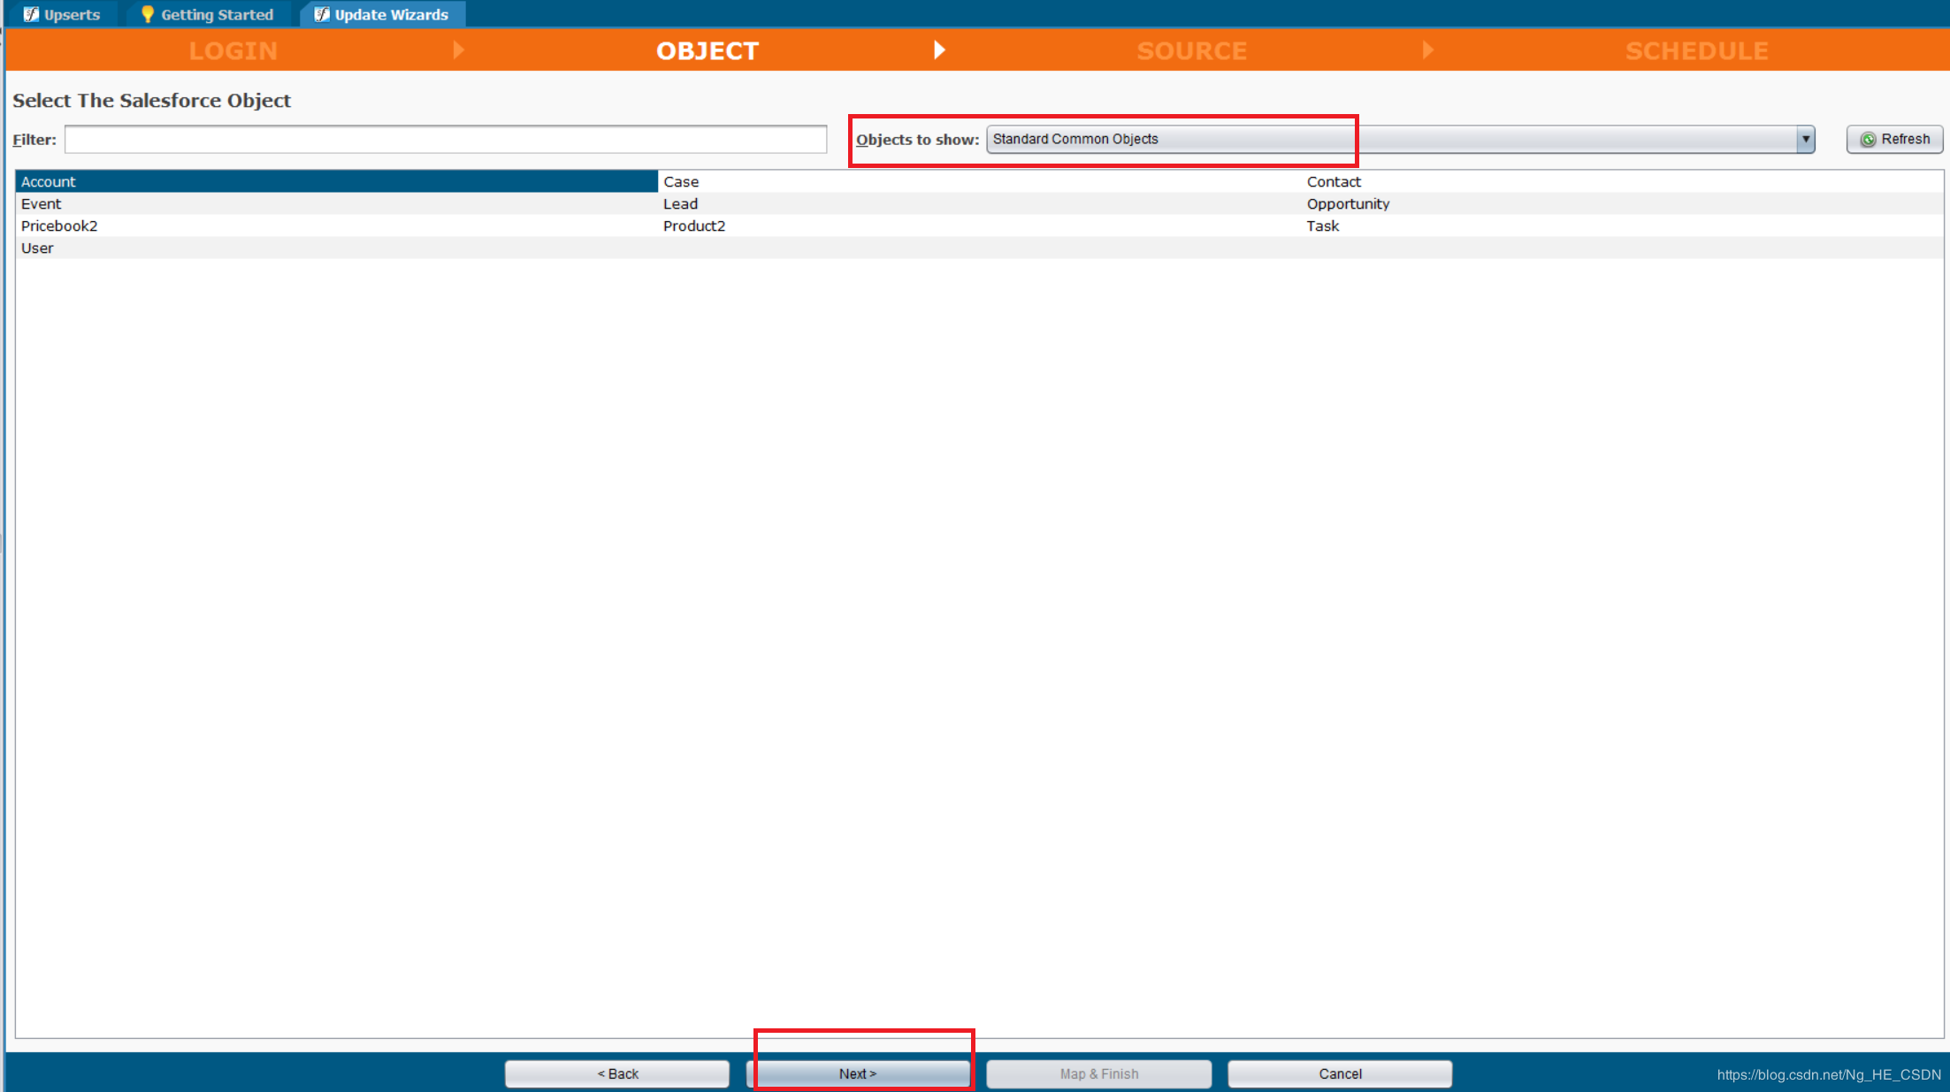Click the arrow after the OBJECT step
The width and height of the screenshot is (1950, 1092).
click(x=939, y=50)
